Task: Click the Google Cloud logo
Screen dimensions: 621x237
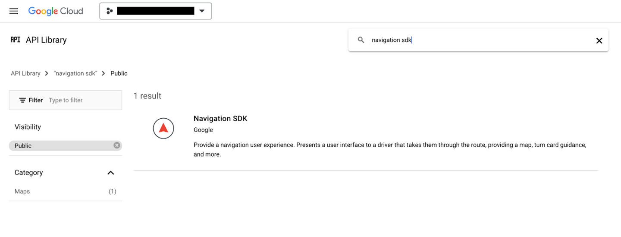Action: pos(56,11)
